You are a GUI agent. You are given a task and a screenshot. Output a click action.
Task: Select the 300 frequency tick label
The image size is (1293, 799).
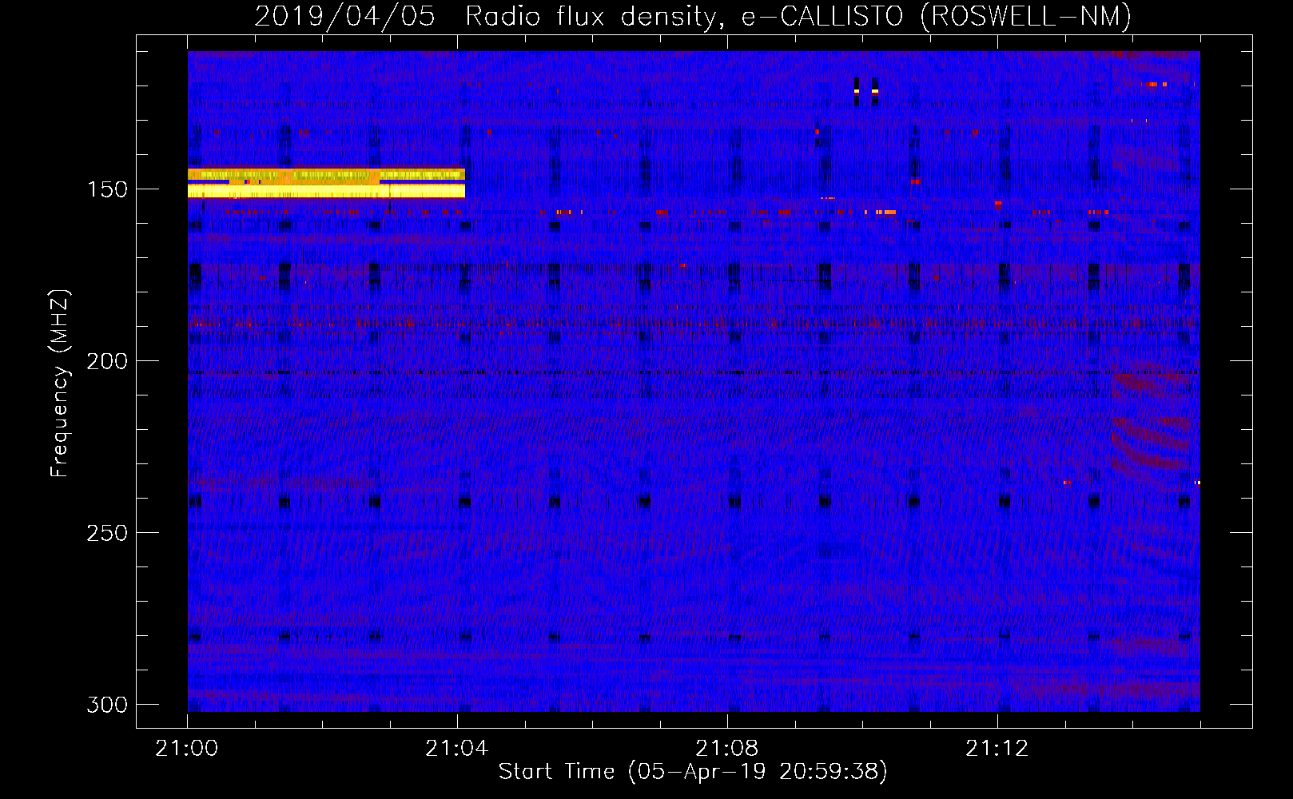(x=107, y=705)
